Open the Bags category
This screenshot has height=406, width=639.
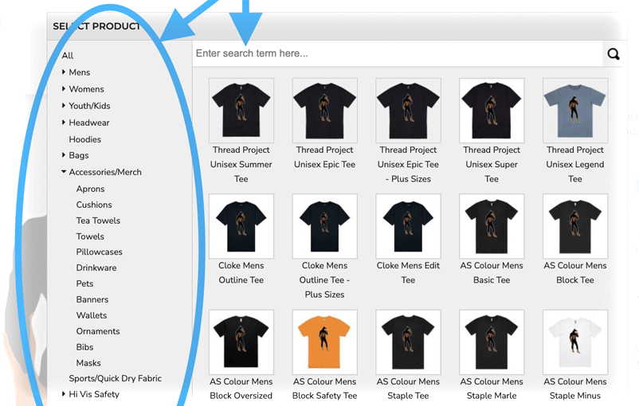[x=79, y=155]
